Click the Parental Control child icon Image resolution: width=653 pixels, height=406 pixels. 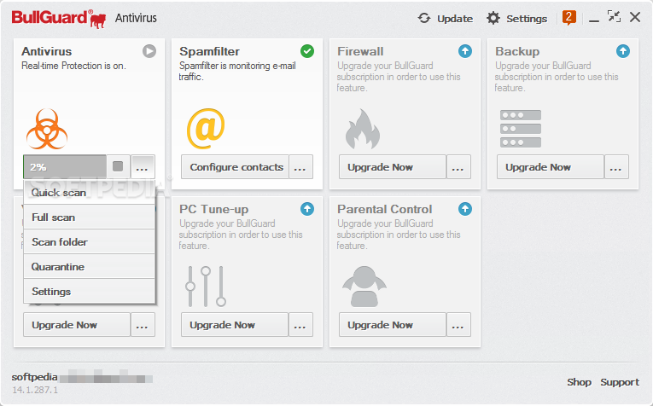pos(364,287)
